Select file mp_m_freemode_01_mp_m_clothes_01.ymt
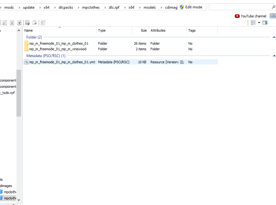Image resolution: width=276 pixels, height=205 pixels. click(x=62, y=62)
